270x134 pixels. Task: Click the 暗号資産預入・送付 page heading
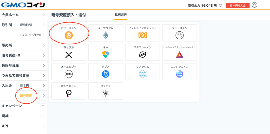click(x=69, y=15)
